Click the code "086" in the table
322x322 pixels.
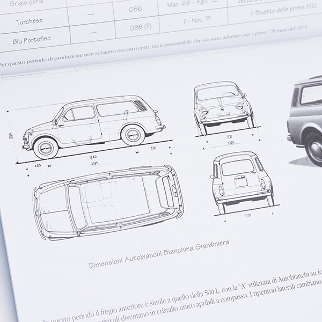point(136,9)
